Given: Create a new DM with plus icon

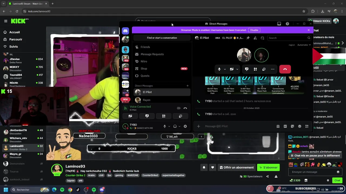Looking at the screenshot, I should [188, 86].
